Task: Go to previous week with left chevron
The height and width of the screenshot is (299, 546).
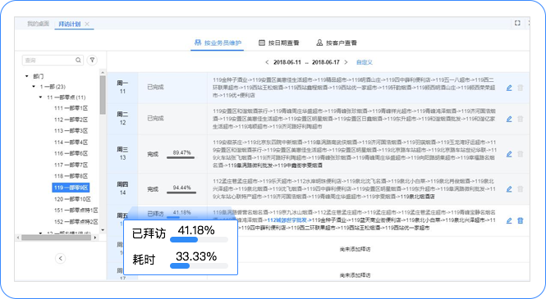Action: (x=267, y=62)
